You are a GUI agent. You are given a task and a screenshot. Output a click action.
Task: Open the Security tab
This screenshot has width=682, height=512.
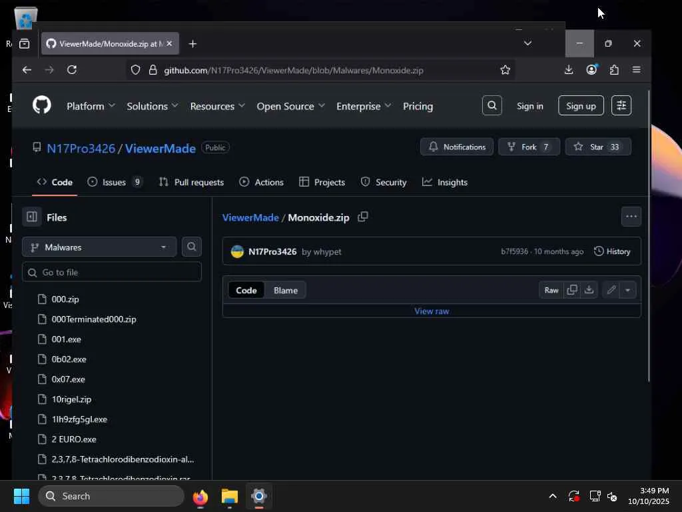[x=384, y=182]
